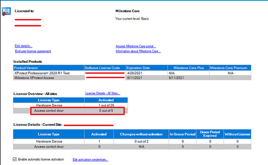
Task: Toggle Enable automatic license activation checkbox
Action: click(15, 160)
